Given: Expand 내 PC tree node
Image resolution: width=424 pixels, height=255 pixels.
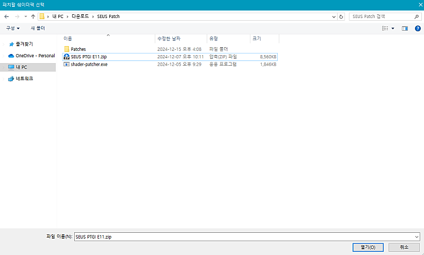Looking at the screenshot, I should tap(4, 67).
